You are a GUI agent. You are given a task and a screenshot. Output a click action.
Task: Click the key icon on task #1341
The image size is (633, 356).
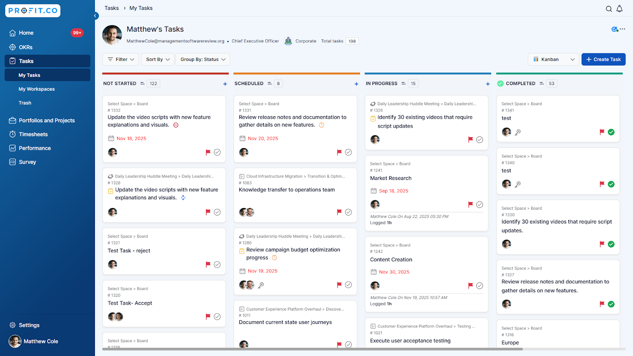click(x=518, y=132)
